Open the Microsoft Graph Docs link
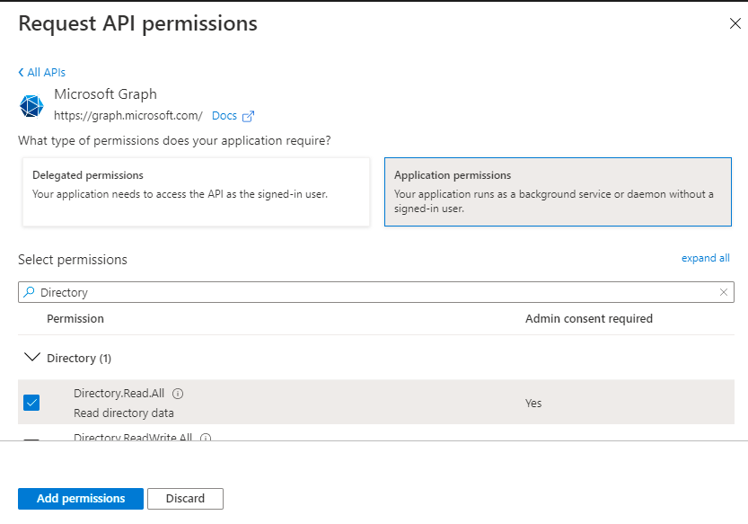748x524 pixels. coord(224,116)
